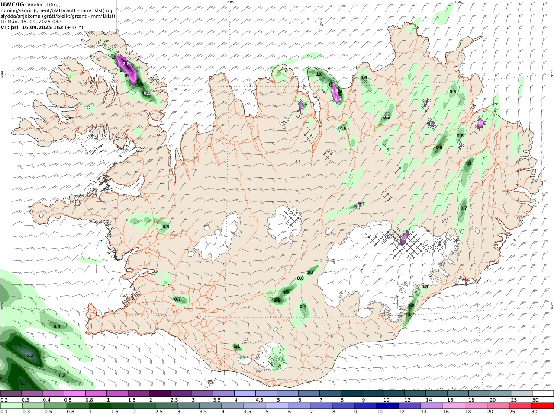The image size is (554, 415).
Task: Pick the pale gray 25–30 top legend swatch
Action: tap(522, 394)
